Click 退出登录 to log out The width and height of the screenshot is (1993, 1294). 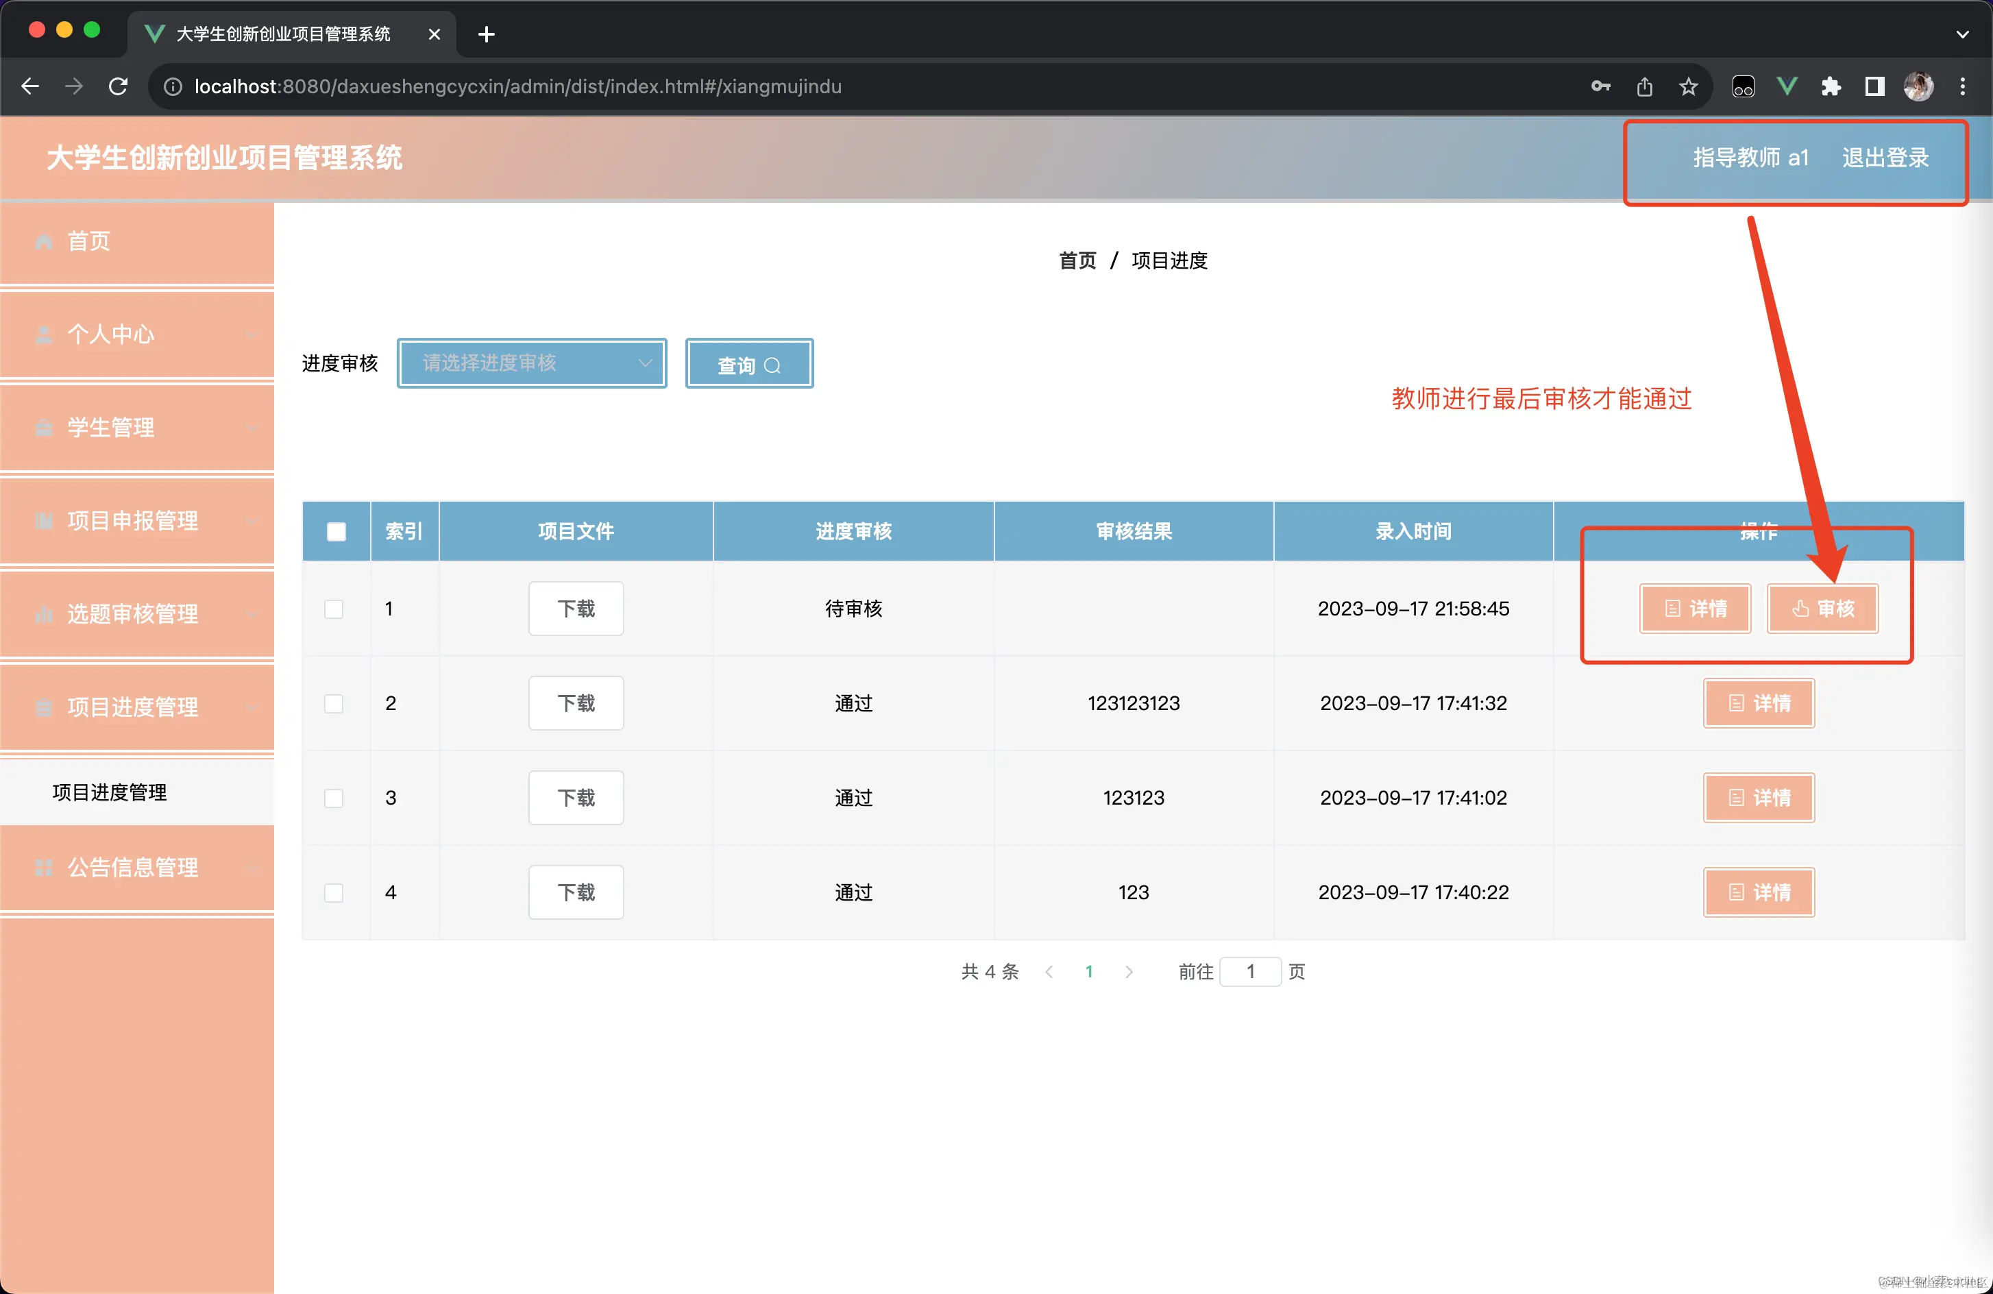1884,158
